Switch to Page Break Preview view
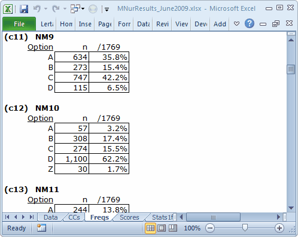Image resolution: width=298 pixels, height=237 pixels. [x=173, y=228]
